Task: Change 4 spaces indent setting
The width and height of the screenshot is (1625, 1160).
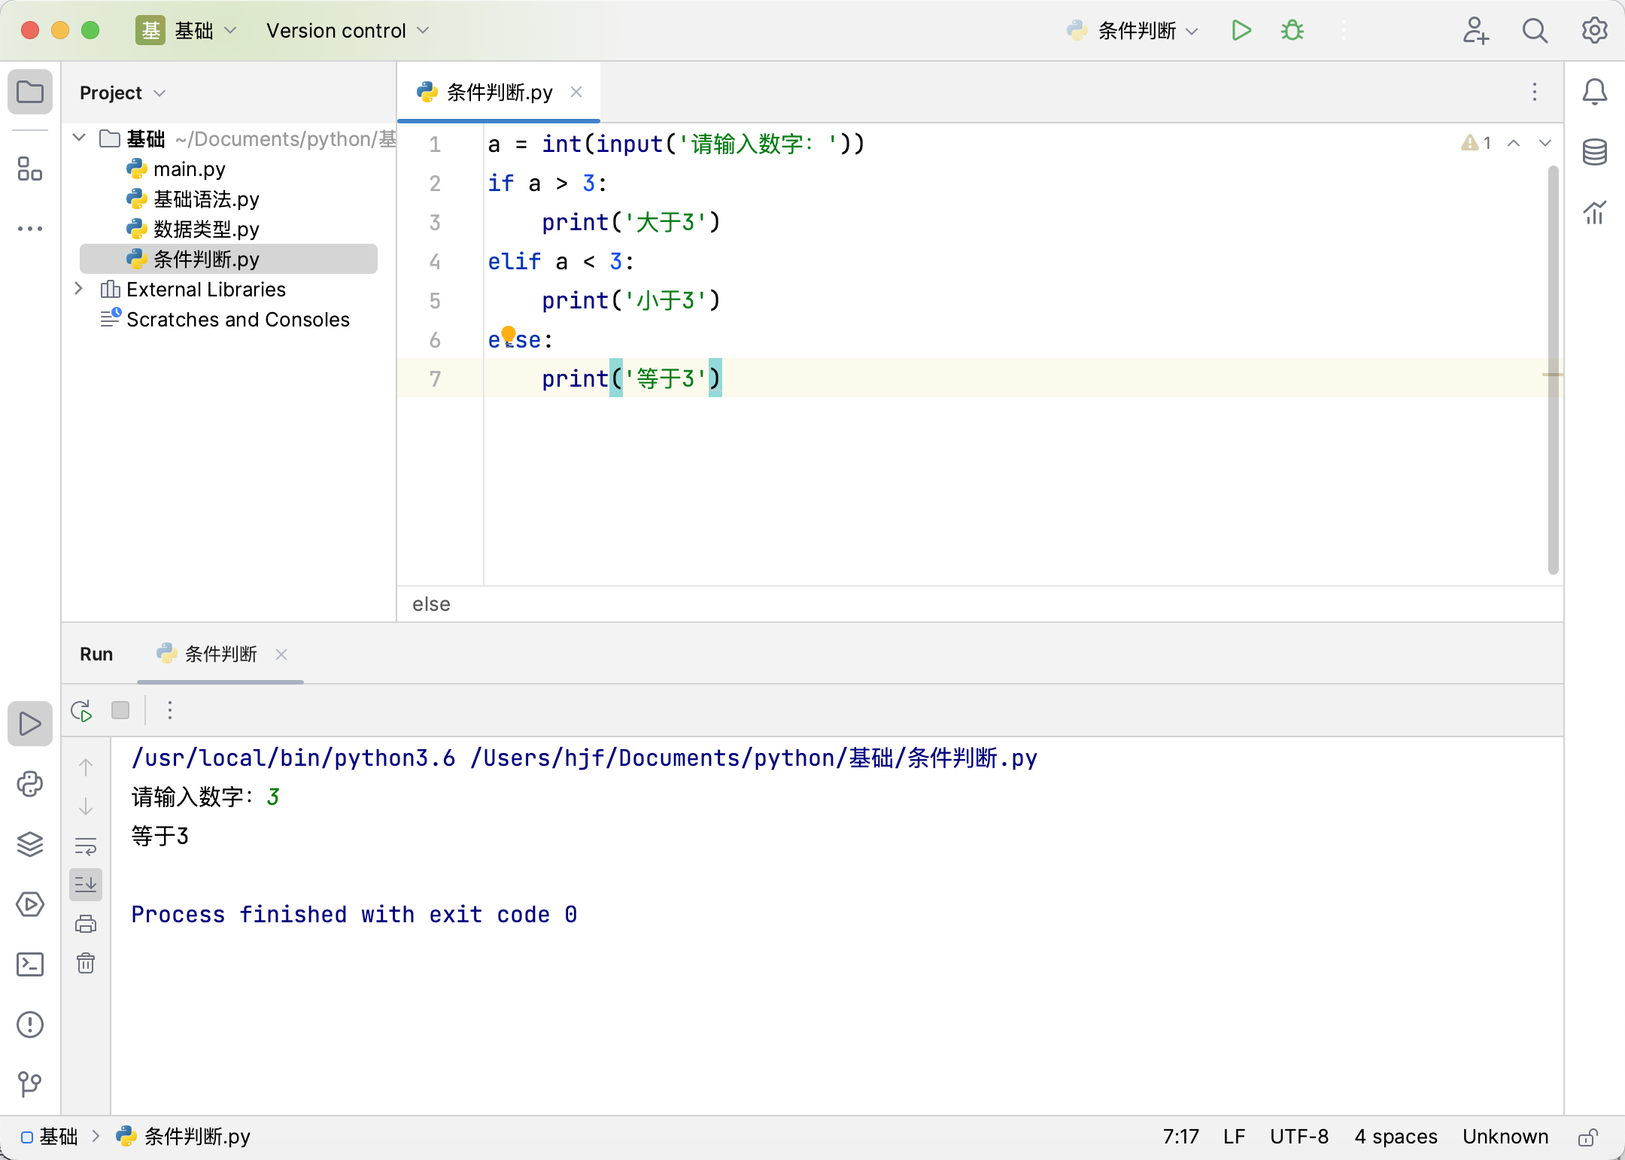Action: point(1396,1137)
